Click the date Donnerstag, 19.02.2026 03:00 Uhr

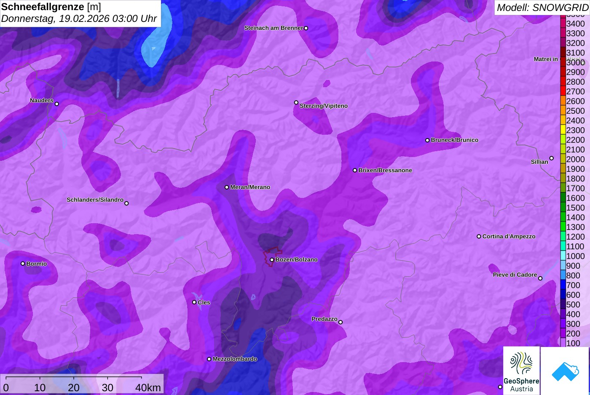79,19
